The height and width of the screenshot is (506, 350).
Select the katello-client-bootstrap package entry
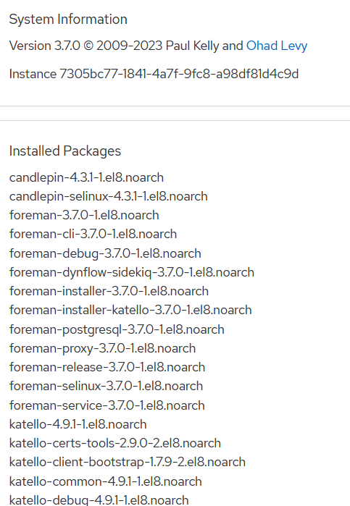(x=128, y=462)
